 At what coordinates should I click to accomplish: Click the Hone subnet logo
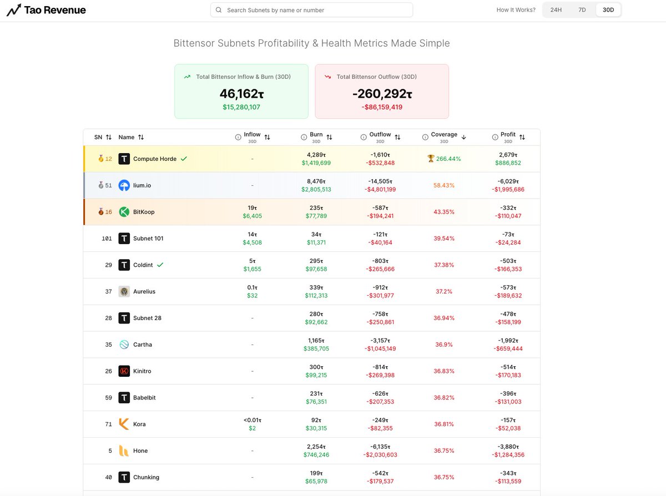(124, 451)
